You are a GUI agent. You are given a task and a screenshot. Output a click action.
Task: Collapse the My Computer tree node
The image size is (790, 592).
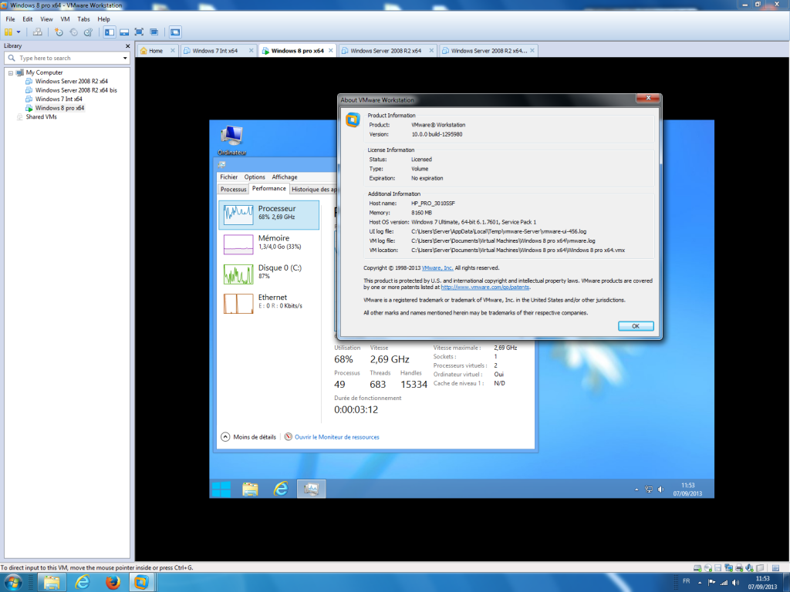click(x=10, y=73)
